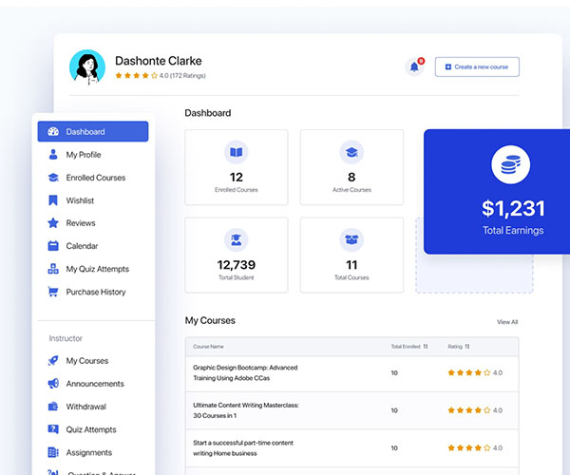Image resolution: width=570 pixels, height=475 pixels.
Task: Click the My Courses rocket icon
Action: 53,361
